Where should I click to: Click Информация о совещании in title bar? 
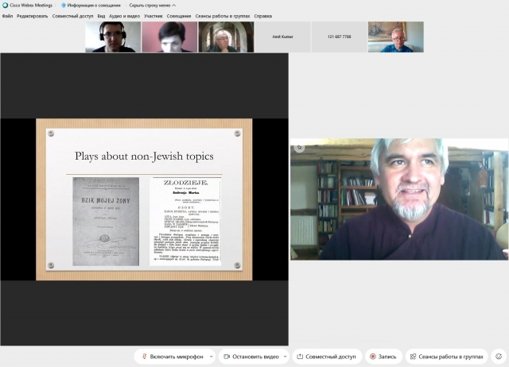(94, 6)
